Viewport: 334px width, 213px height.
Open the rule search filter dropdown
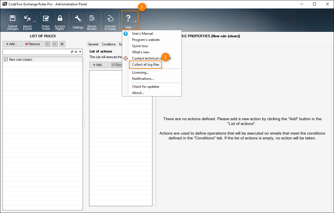pyautogui.click(x=80, y=52)
